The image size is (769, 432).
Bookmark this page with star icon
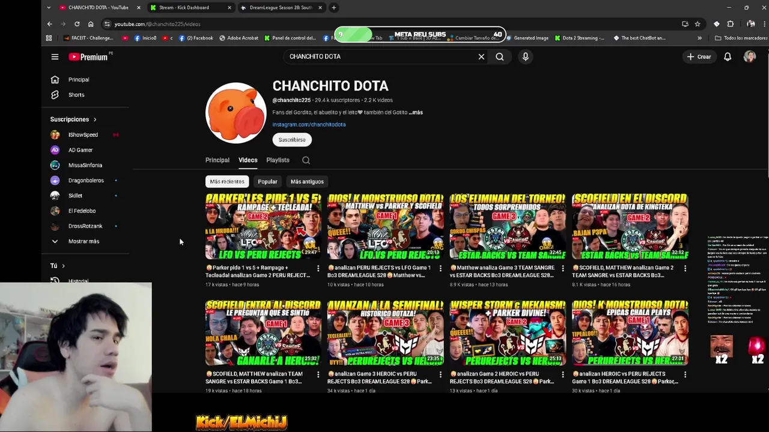698,24
